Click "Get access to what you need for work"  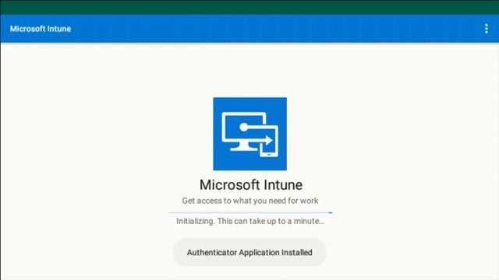click(250, 201)
